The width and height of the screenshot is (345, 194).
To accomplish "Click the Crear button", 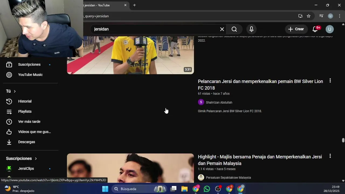I will [296, 29].
